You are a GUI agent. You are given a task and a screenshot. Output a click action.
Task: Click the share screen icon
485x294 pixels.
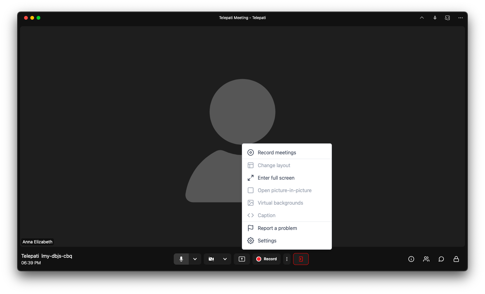[x=242, y=259]
